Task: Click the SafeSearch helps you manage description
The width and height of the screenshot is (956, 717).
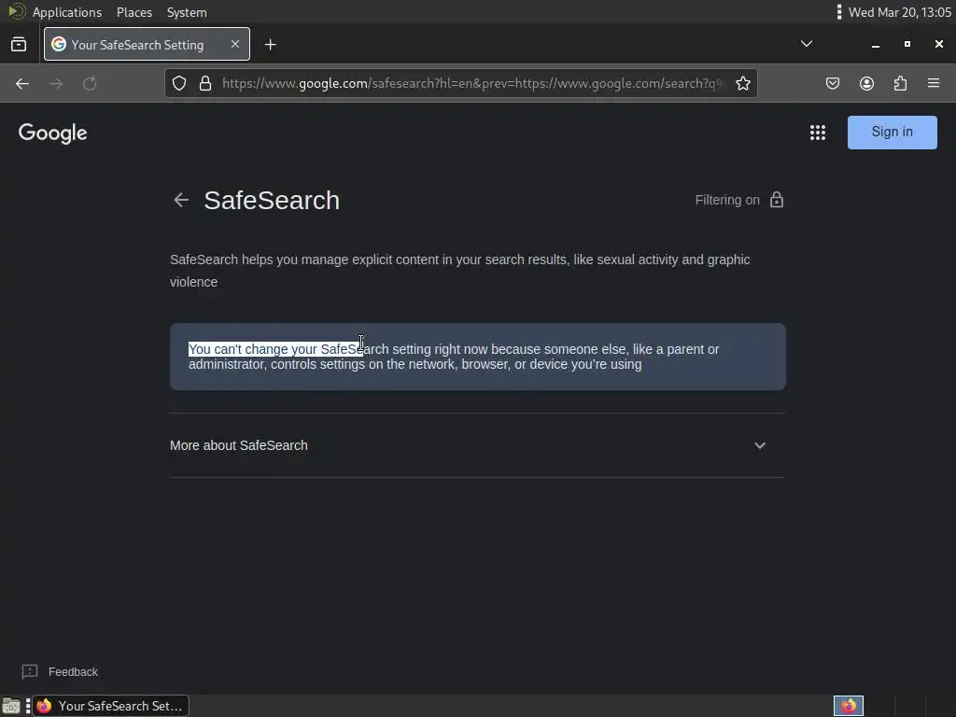Action: click(459, 271)
